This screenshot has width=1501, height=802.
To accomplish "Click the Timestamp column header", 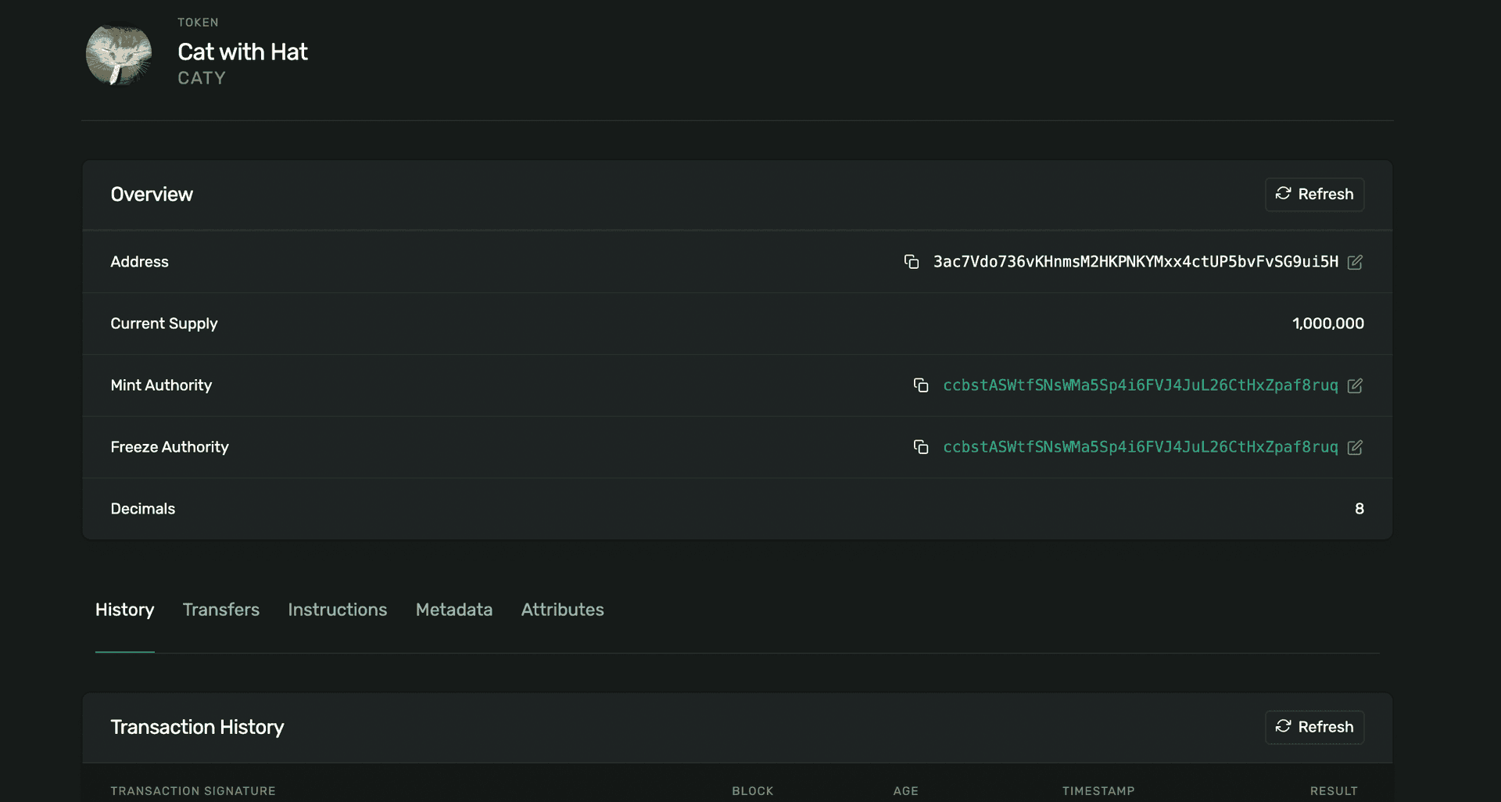I will pos(1098,790).
